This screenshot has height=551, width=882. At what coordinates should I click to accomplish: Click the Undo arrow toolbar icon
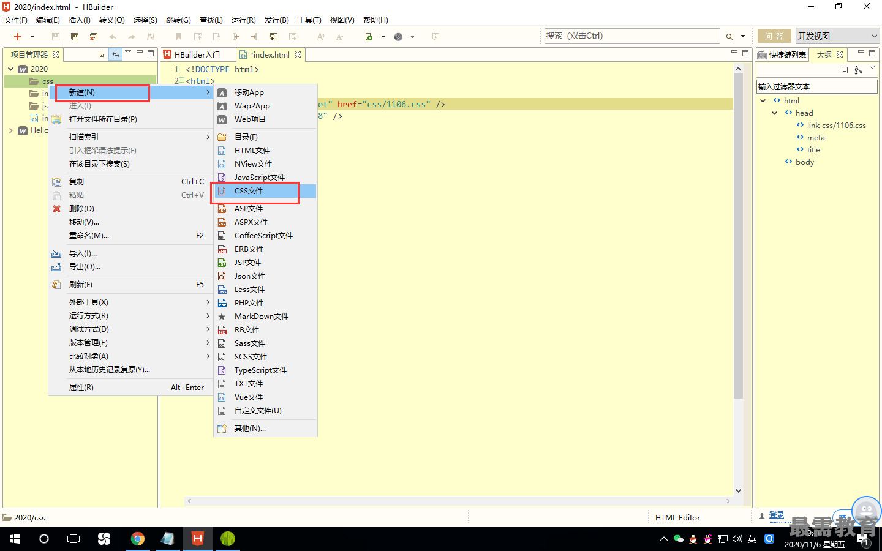[113, 37]
